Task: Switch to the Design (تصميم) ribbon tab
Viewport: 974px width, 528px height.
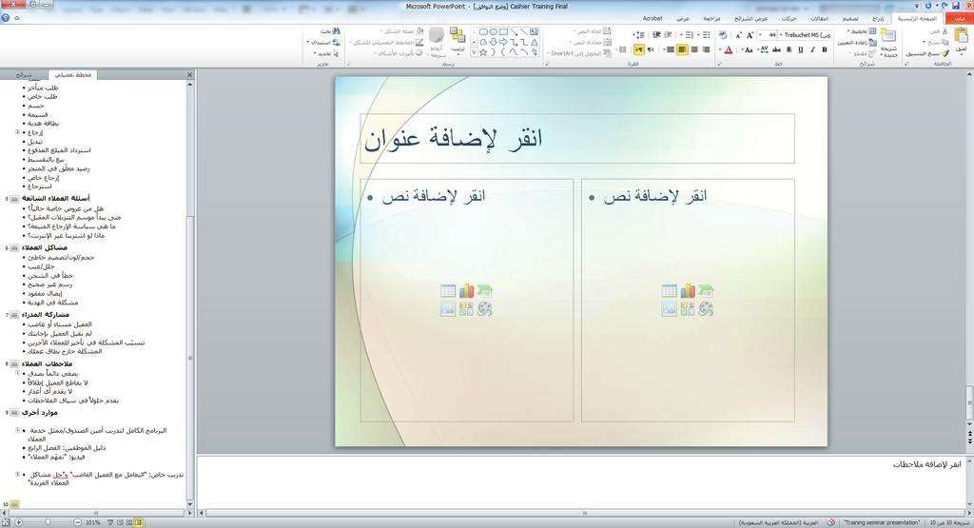Action: [850, 19]
